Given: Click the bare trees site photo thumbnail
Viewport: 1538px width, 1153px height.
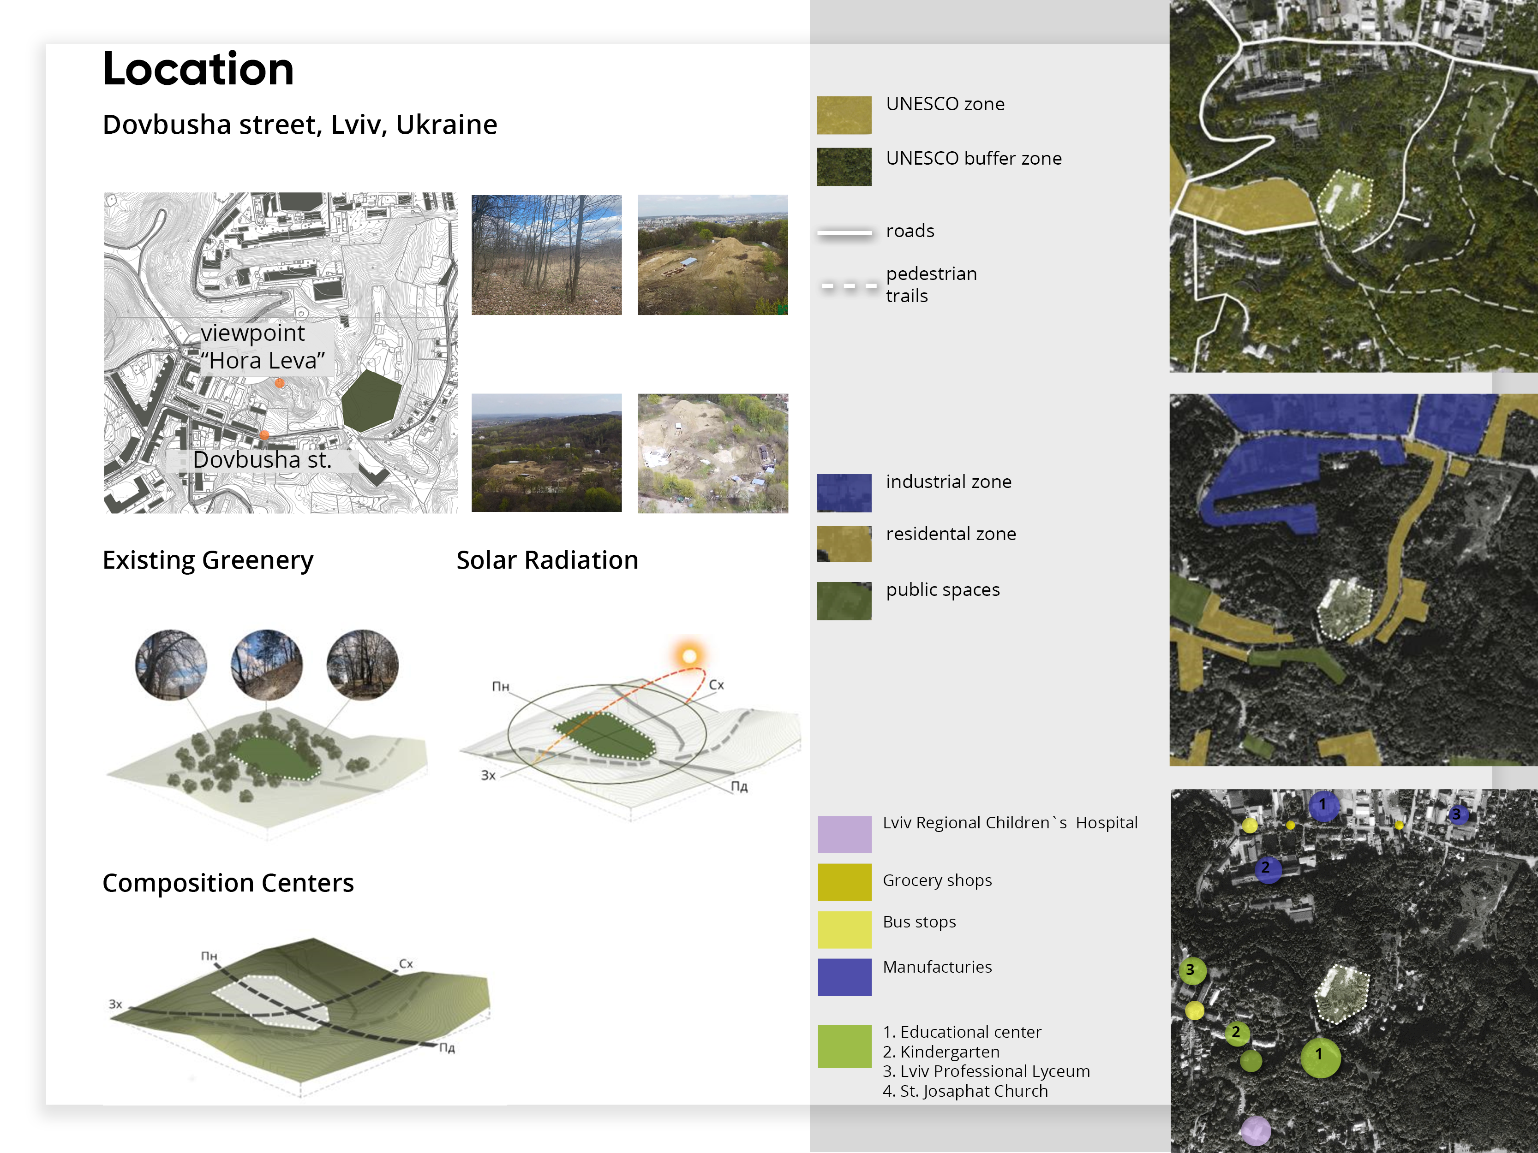Looking at the screenshot, I should pos(546,255).
